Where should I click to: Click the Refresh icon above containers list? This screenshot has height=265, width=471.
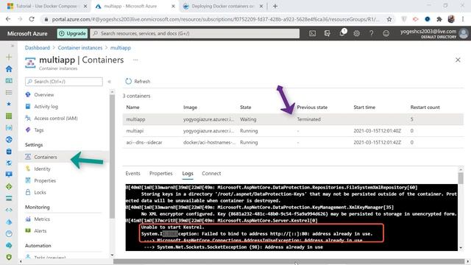click(129, 81)
